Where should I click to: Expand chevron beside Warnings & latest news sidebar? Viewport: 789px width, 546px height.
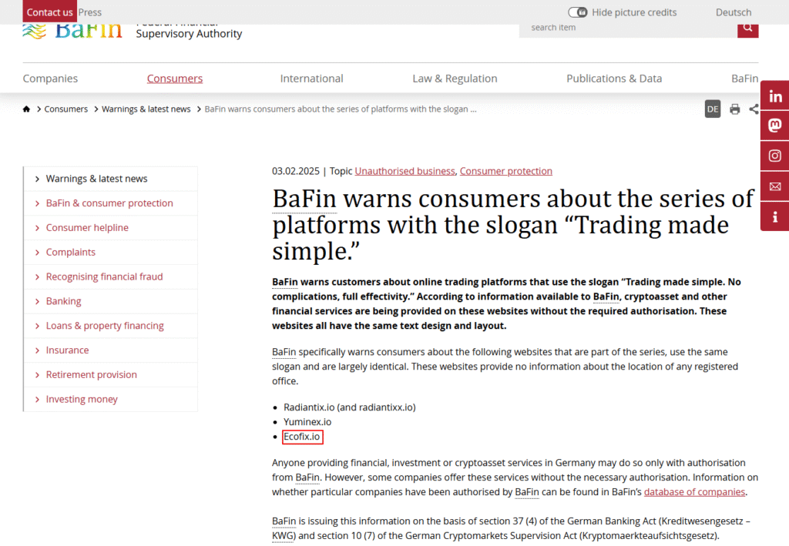37,179
